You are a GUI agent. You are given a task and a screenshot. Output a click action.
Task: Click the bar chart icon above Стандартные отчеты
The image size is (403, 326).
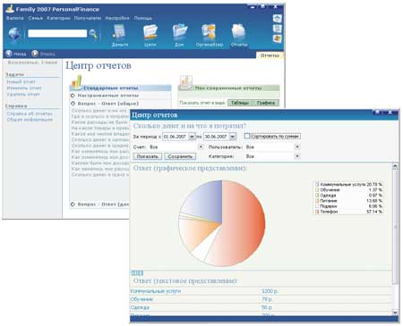pos(77,82)
